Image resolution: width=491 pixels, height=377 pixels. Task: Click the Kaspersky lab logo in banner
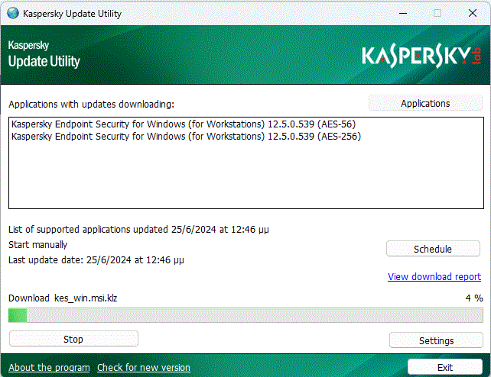pyautogui.click(x=421, y=56)
